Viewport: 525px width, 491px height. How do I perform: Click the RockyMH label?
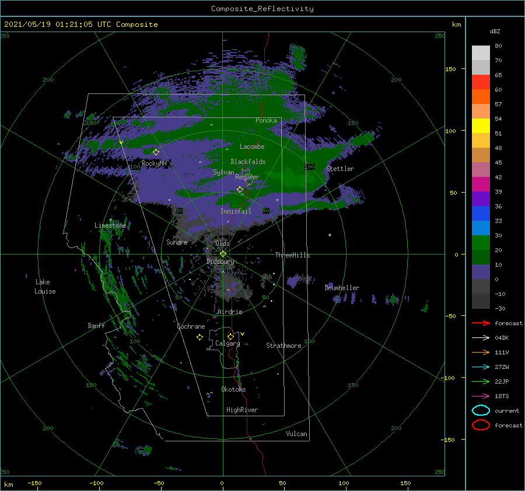click(x=154, y=163)
